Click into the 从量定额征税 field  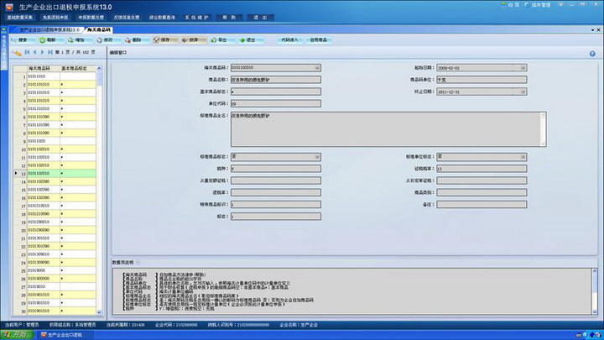coord(276,180)
